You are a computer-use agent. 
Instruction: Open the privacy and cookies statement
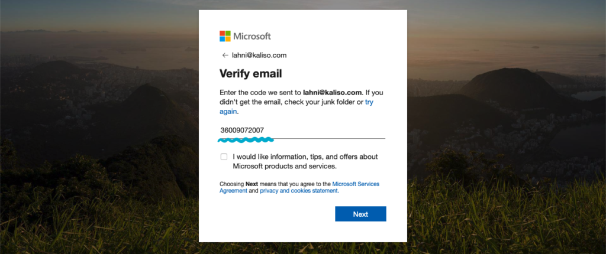pyautogui.click(x=299, y=191)
